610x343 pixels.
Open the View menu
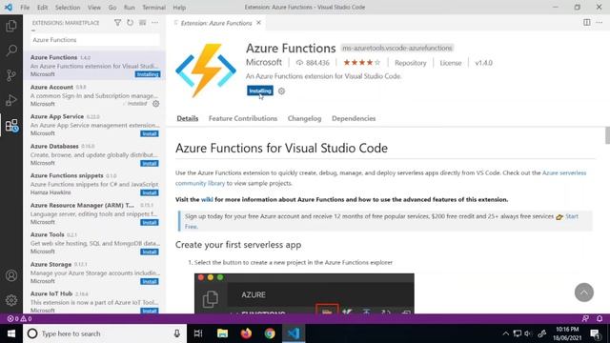coord(94,8)
